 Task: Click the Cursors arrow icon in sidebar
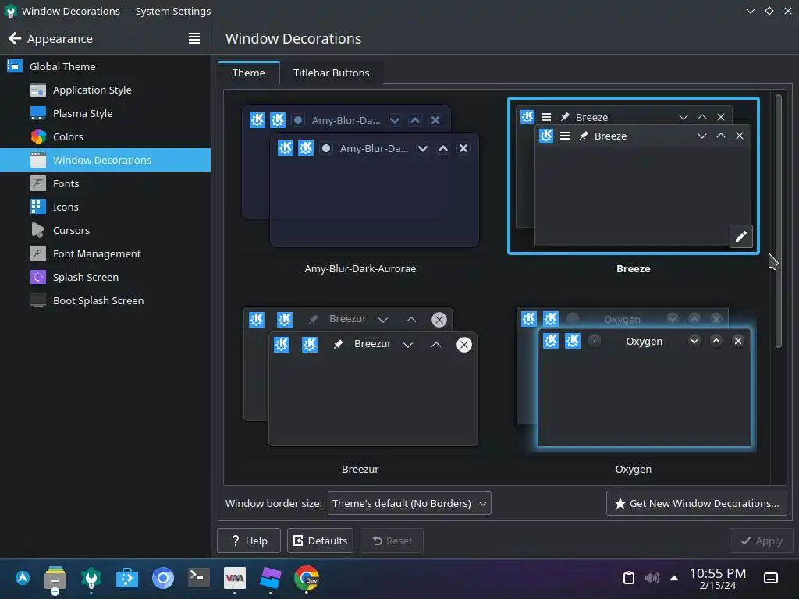38,230
